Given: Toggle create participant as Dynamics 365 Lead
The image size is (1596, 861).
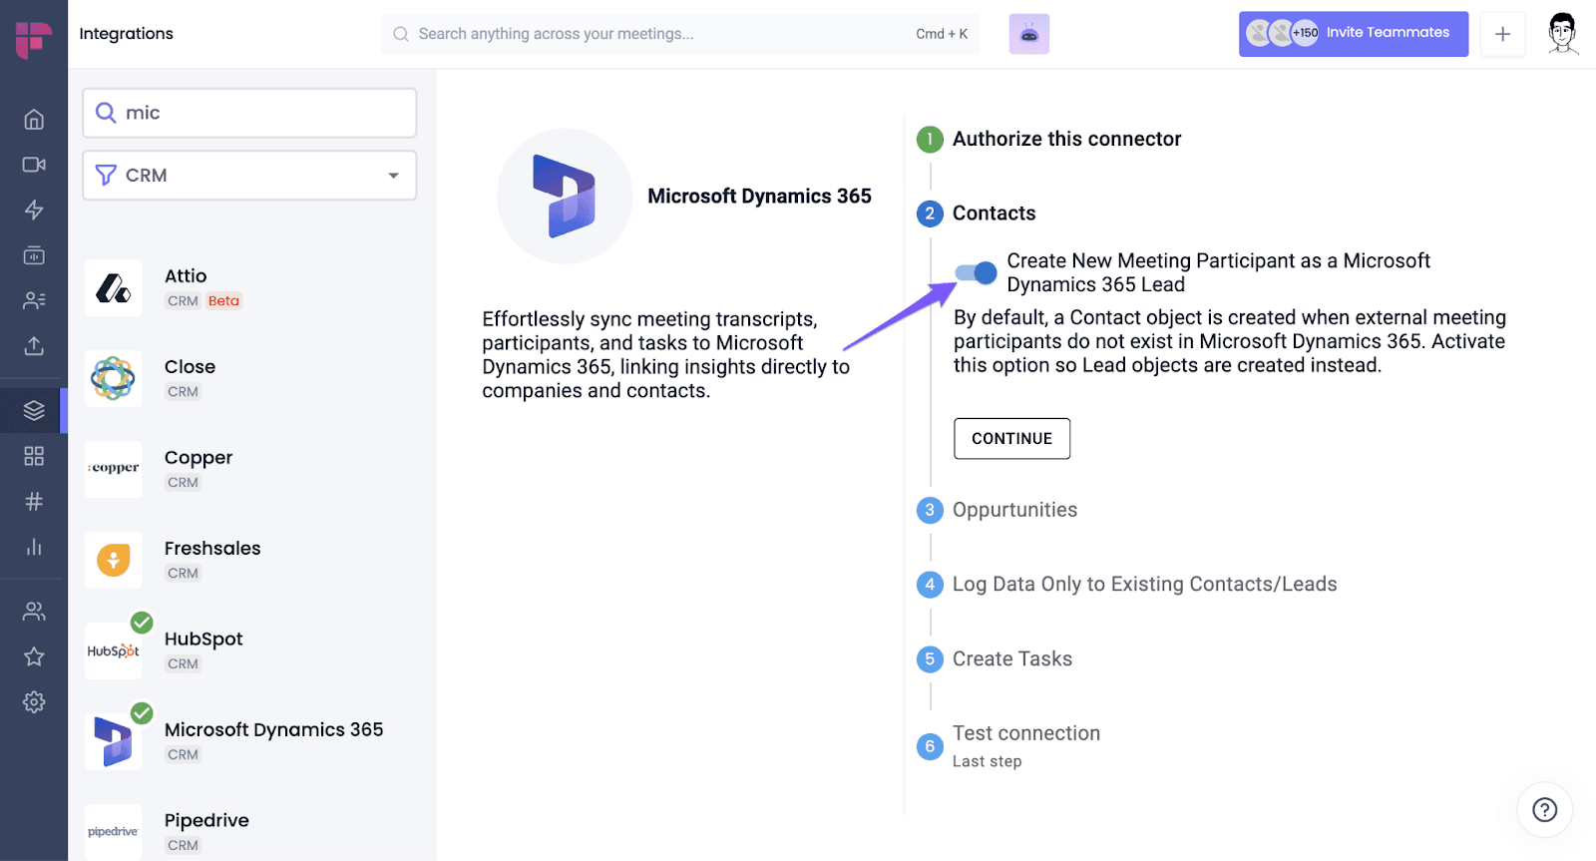Looking at the screenshot, I should tap(976, 272).
